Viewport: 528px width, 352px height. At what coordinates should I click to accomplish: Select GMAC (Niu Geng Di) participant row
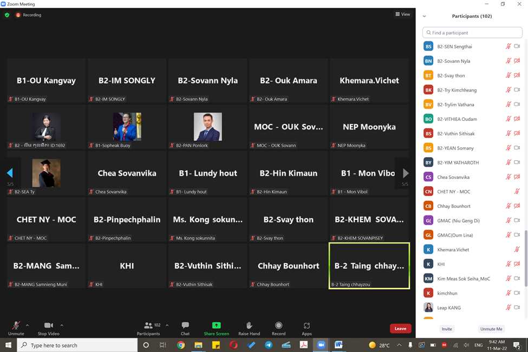click(472, 220)
